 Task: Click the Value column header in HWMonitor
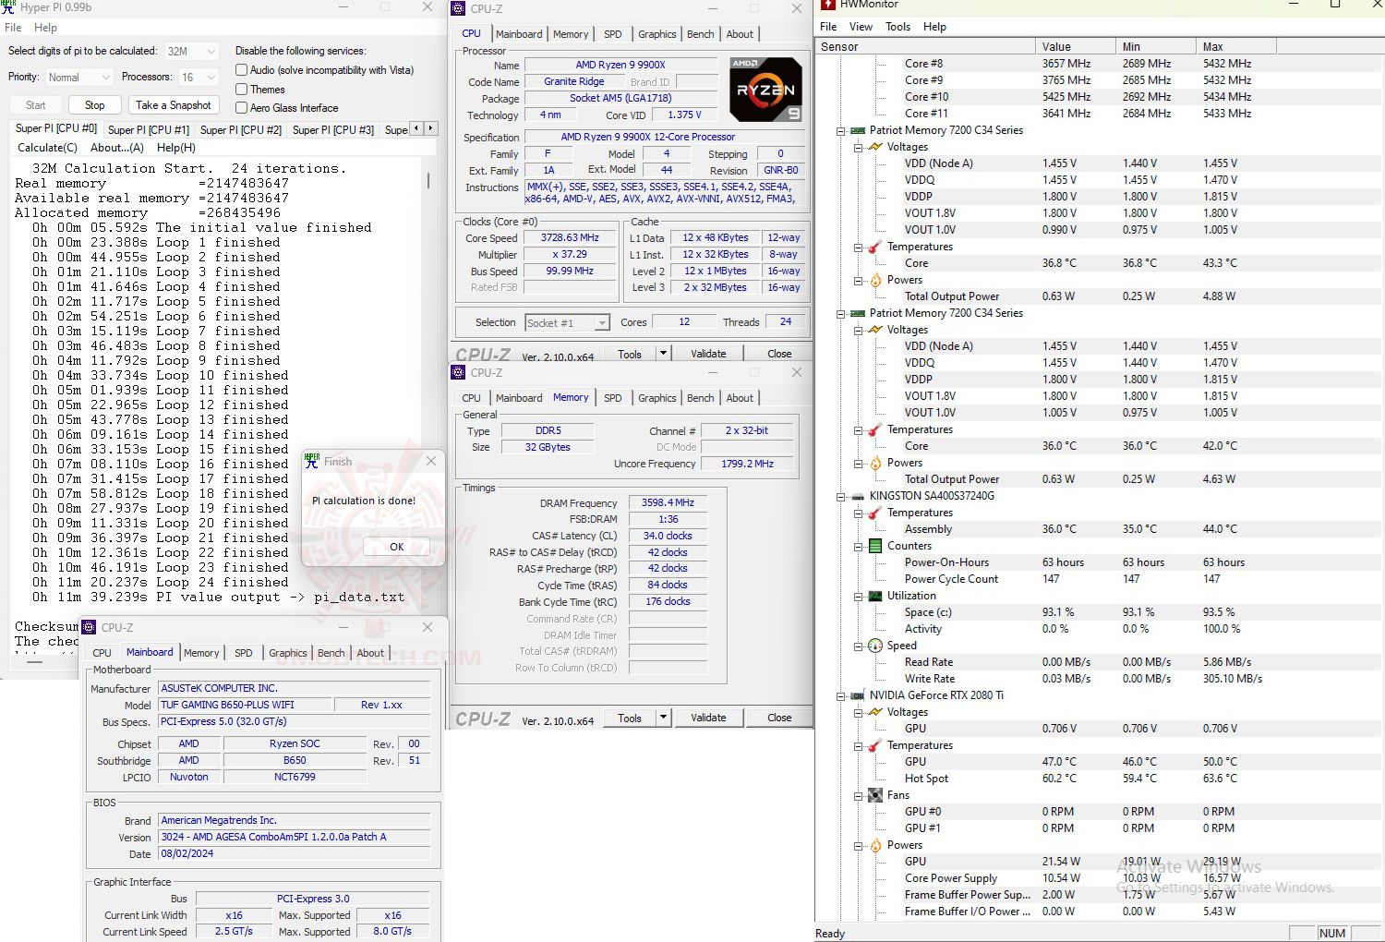[x=1075, y=46]
